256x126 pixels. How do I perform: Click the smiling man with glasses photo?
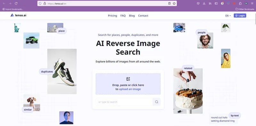205,41
